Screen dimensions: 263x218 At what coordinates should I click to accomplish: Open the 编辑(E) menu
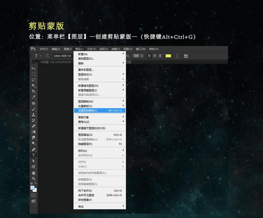(56, 49)
